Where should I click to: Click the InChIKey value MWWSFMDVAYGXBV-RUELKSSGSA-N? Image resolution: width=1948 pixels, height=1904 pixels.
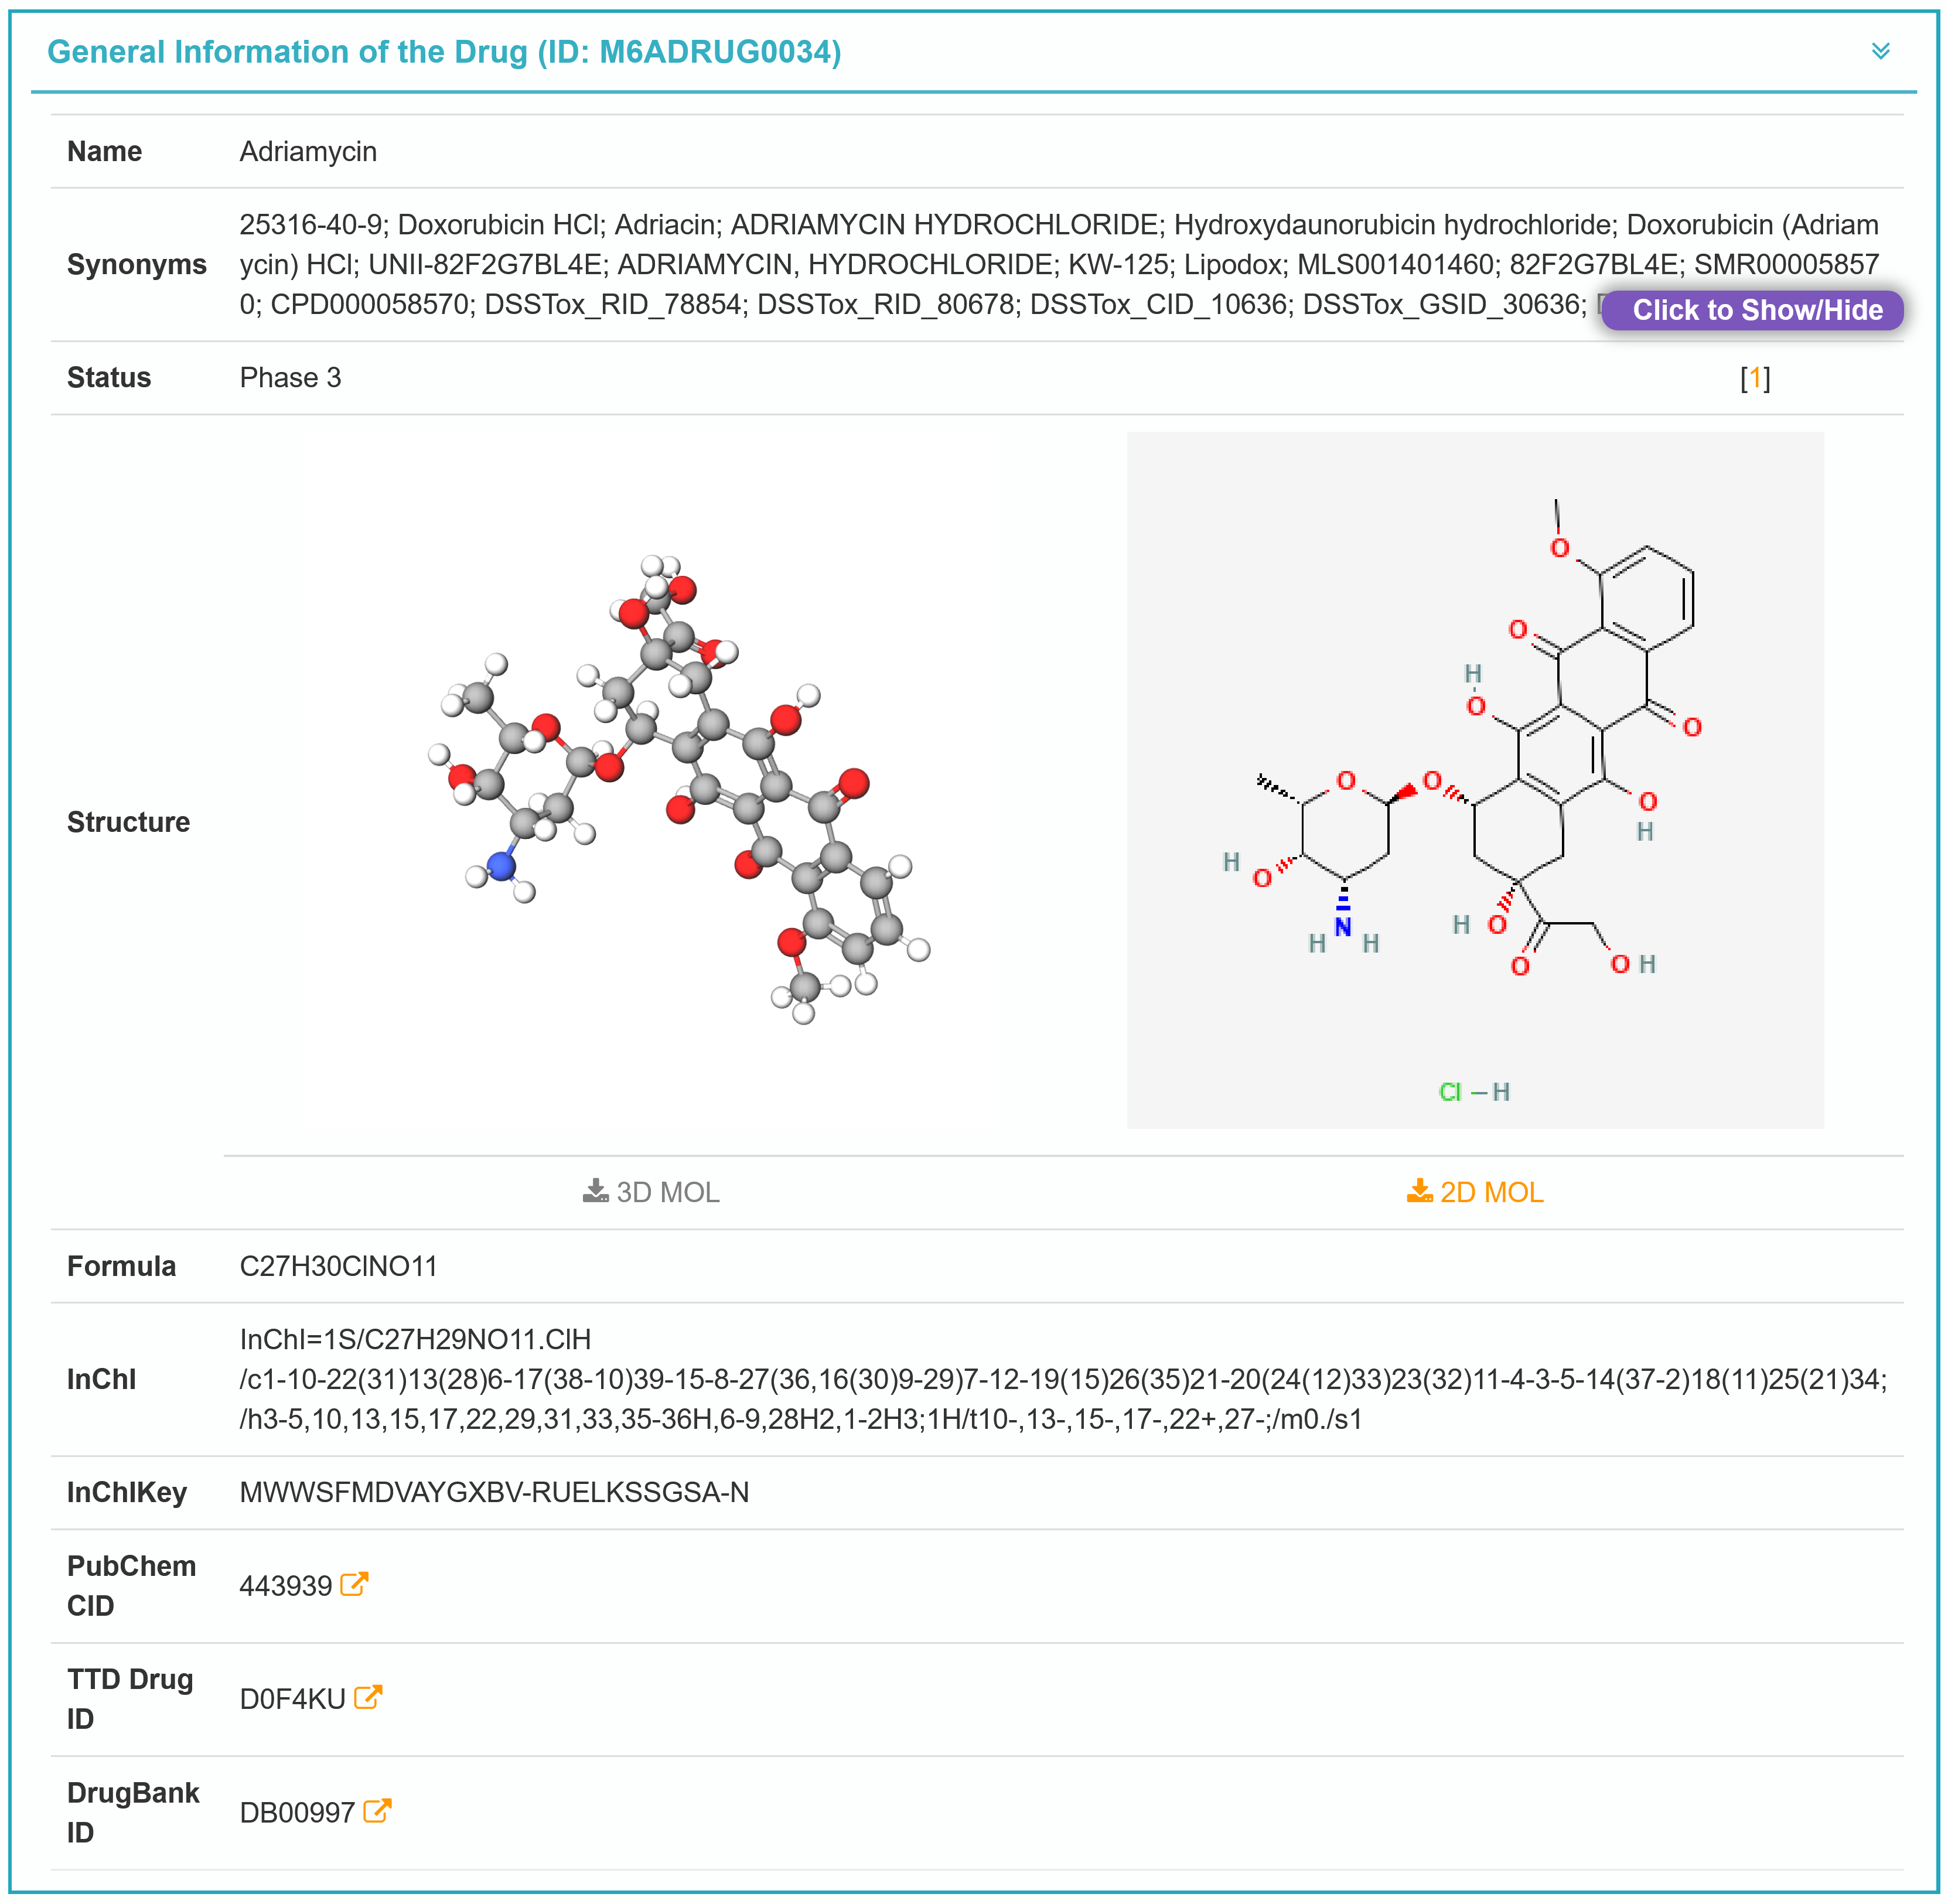(494, 1492)
